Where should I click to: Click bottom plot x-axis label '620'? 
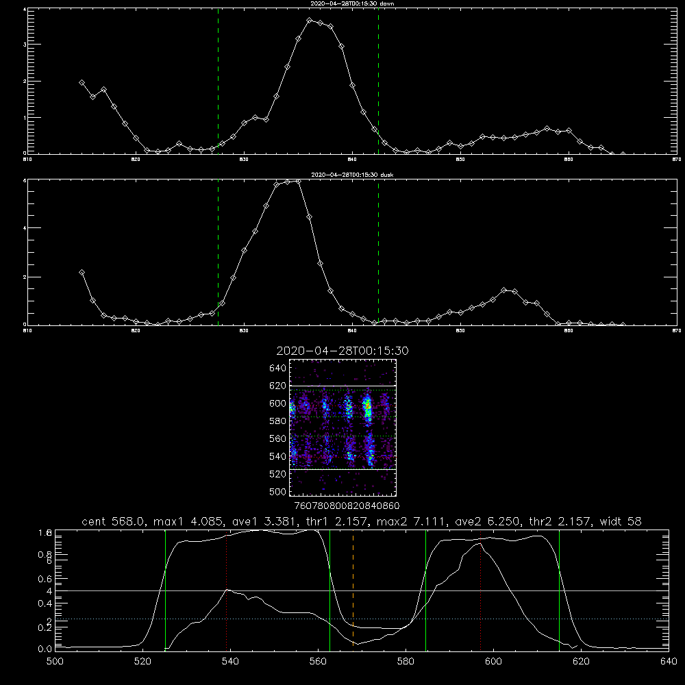(x=581, y=662)
